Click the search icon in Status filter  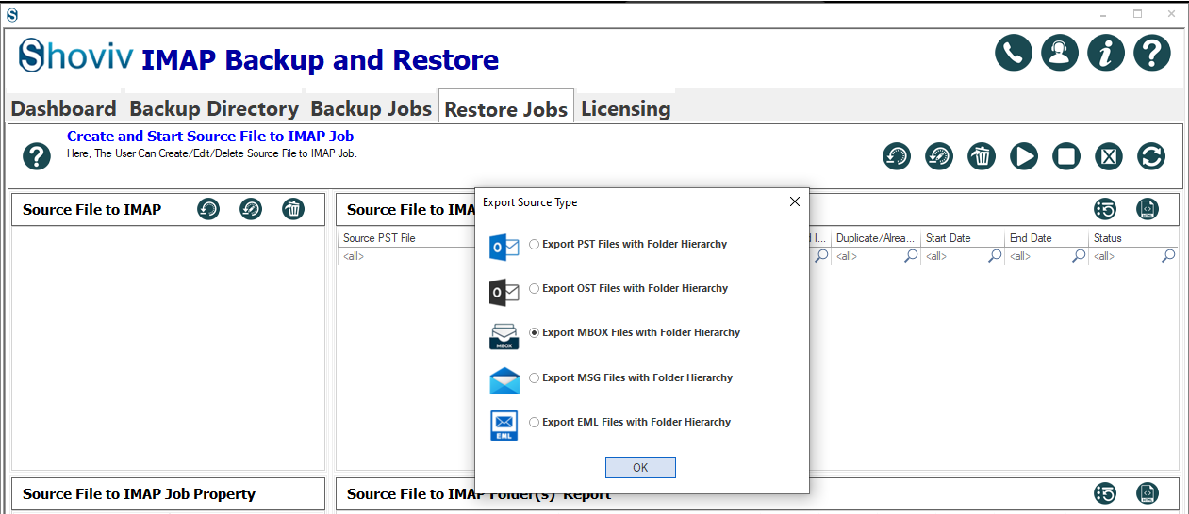[x=1168, y=256]
